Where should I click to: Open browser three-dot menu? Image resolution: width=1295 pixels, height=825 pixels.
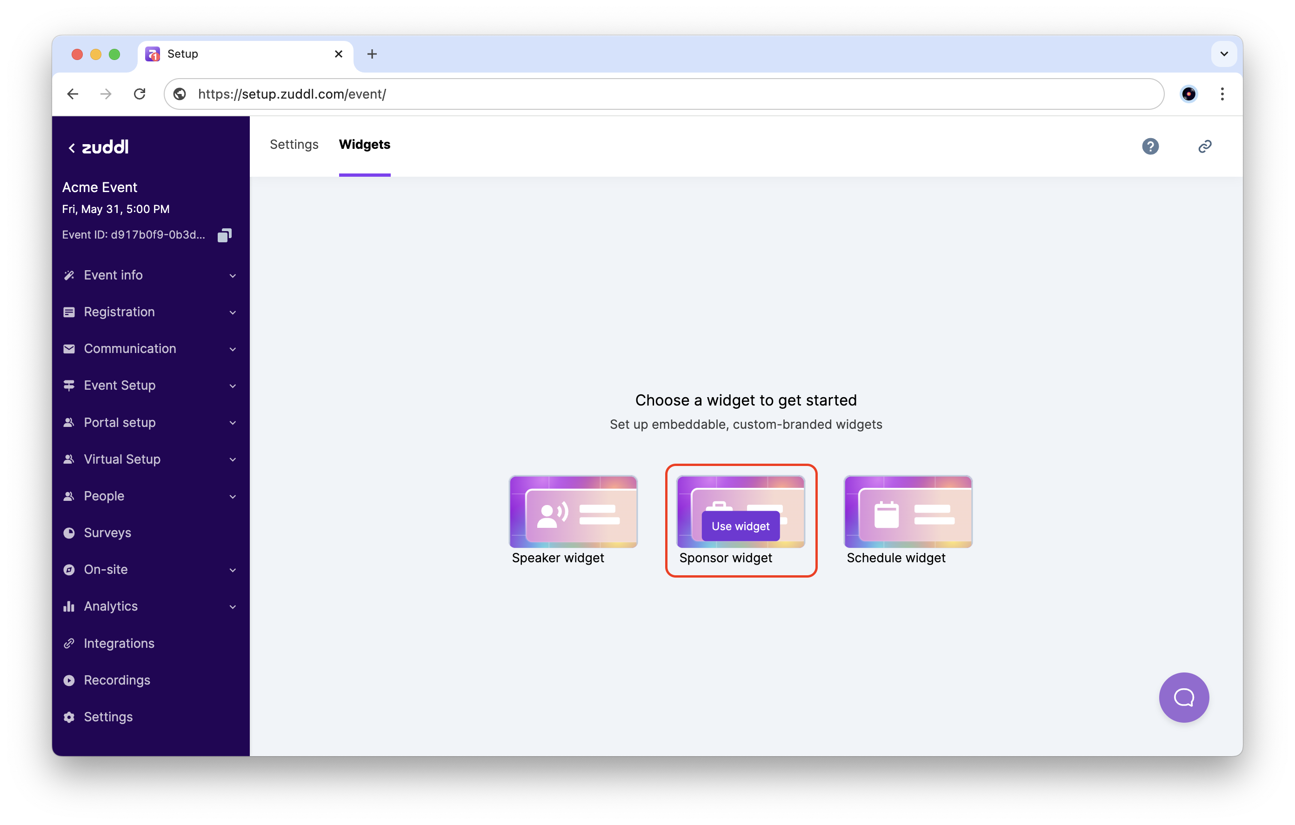click(x=1222, y=94)
